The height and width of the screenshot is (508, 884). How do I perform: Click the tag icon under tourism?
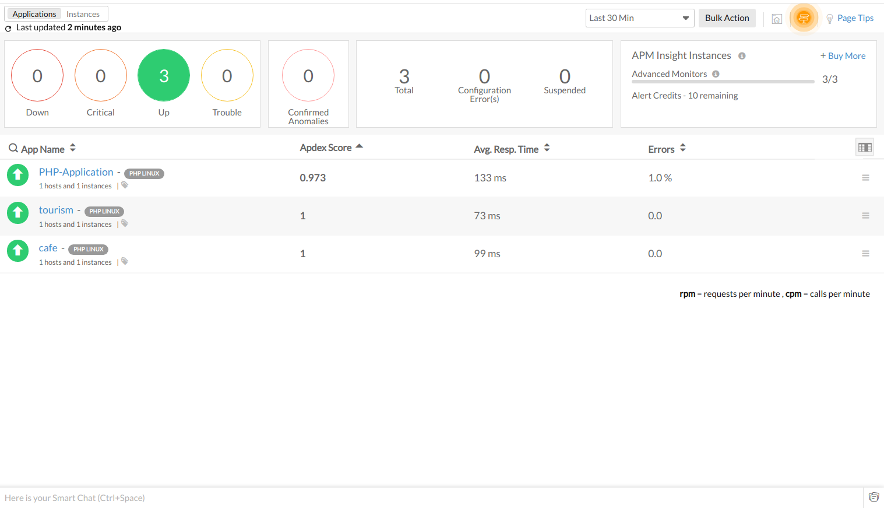pyautogui.click(x=124, y=224)
